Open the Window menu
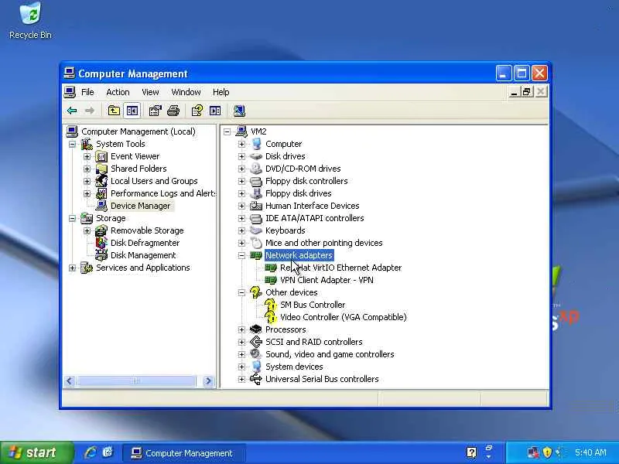 point(186,92)
